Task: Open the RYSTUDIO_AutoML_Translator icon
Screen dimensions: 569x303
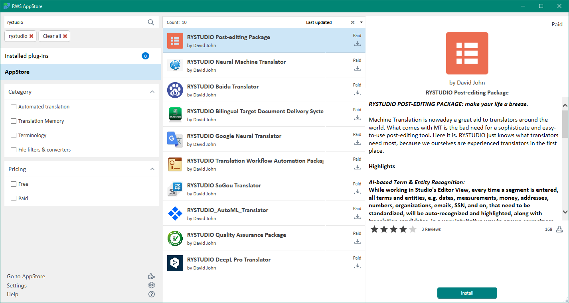Action: coord(175,214)
